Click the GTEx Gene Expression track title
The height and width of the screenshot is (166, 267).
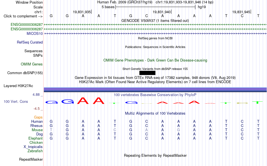(155, 78)
